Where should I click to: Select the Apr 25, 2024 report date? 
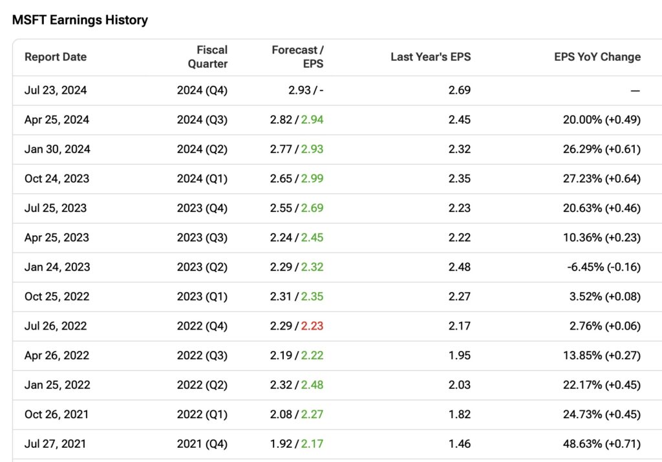(57, 120)
